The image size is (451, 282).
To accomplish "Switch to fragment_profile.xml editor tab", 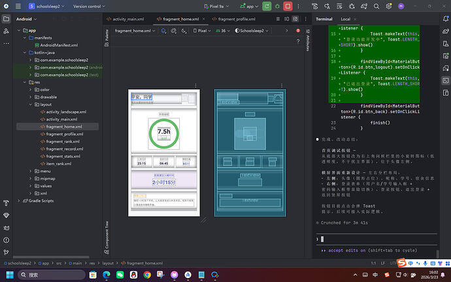I will pos(233,19).
